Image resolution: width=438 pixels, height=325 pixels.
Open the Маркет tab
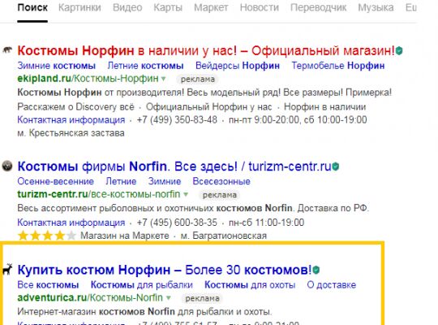click(211, 7)
